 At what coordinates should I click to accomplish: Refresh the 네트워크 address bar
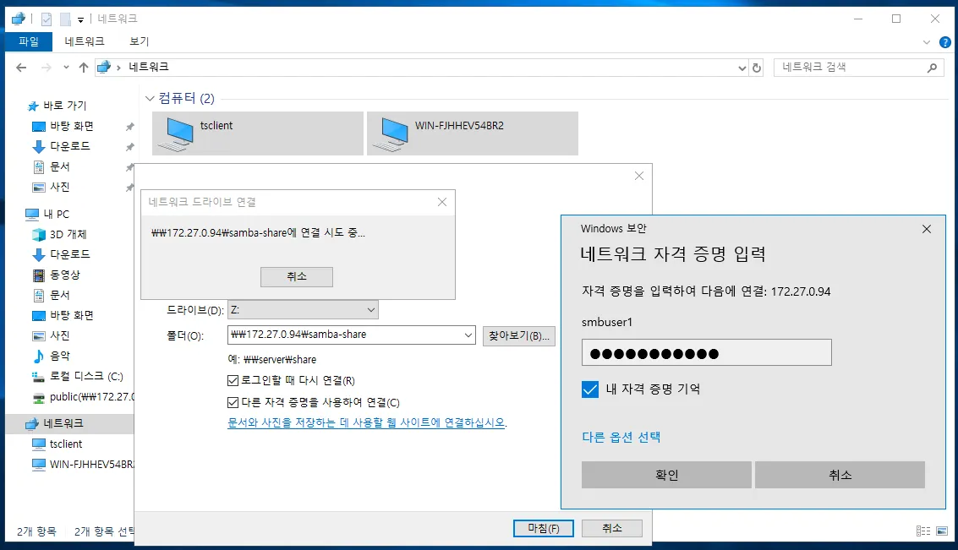[x=757, y=68]
